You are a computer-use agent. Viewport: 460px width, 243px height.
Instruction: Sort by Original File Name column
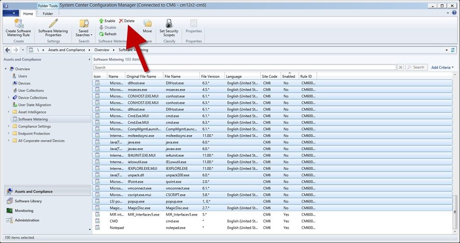tap(144, 76)
